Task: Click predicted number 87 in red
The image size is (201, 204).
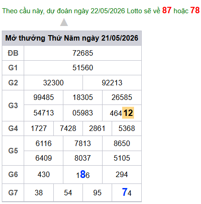Action: pyautogui.click(x=167, y=10)
